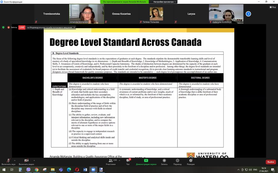Open Microsoft Teams from the taskbar
Image resolution: width=278 pixels, height=173 pixels.
pyautogui.click(x=61, y=170)
